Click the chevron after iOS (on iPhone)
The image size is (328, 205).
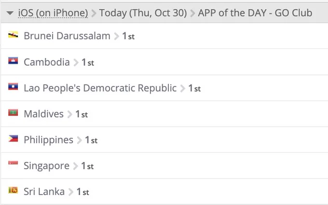coord(94,13)
